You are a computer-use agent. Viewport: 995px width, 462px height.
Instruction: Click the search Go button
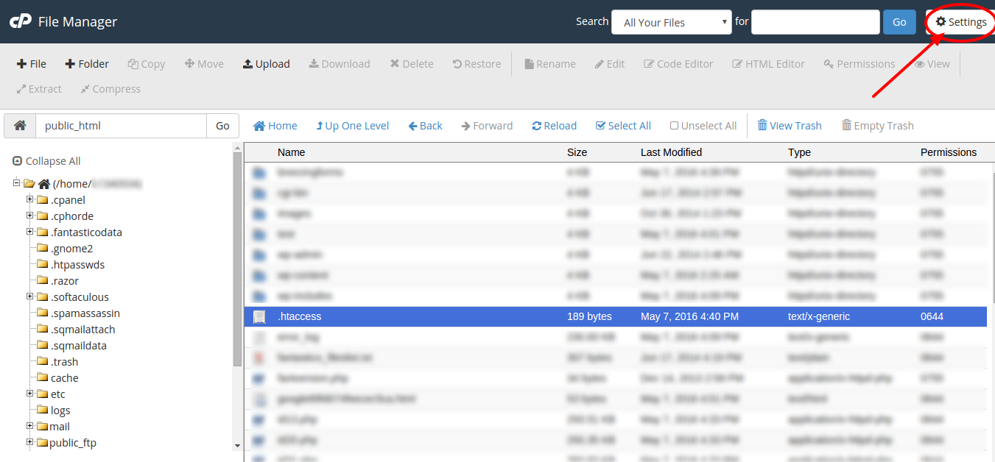click(x=899, y=22)
